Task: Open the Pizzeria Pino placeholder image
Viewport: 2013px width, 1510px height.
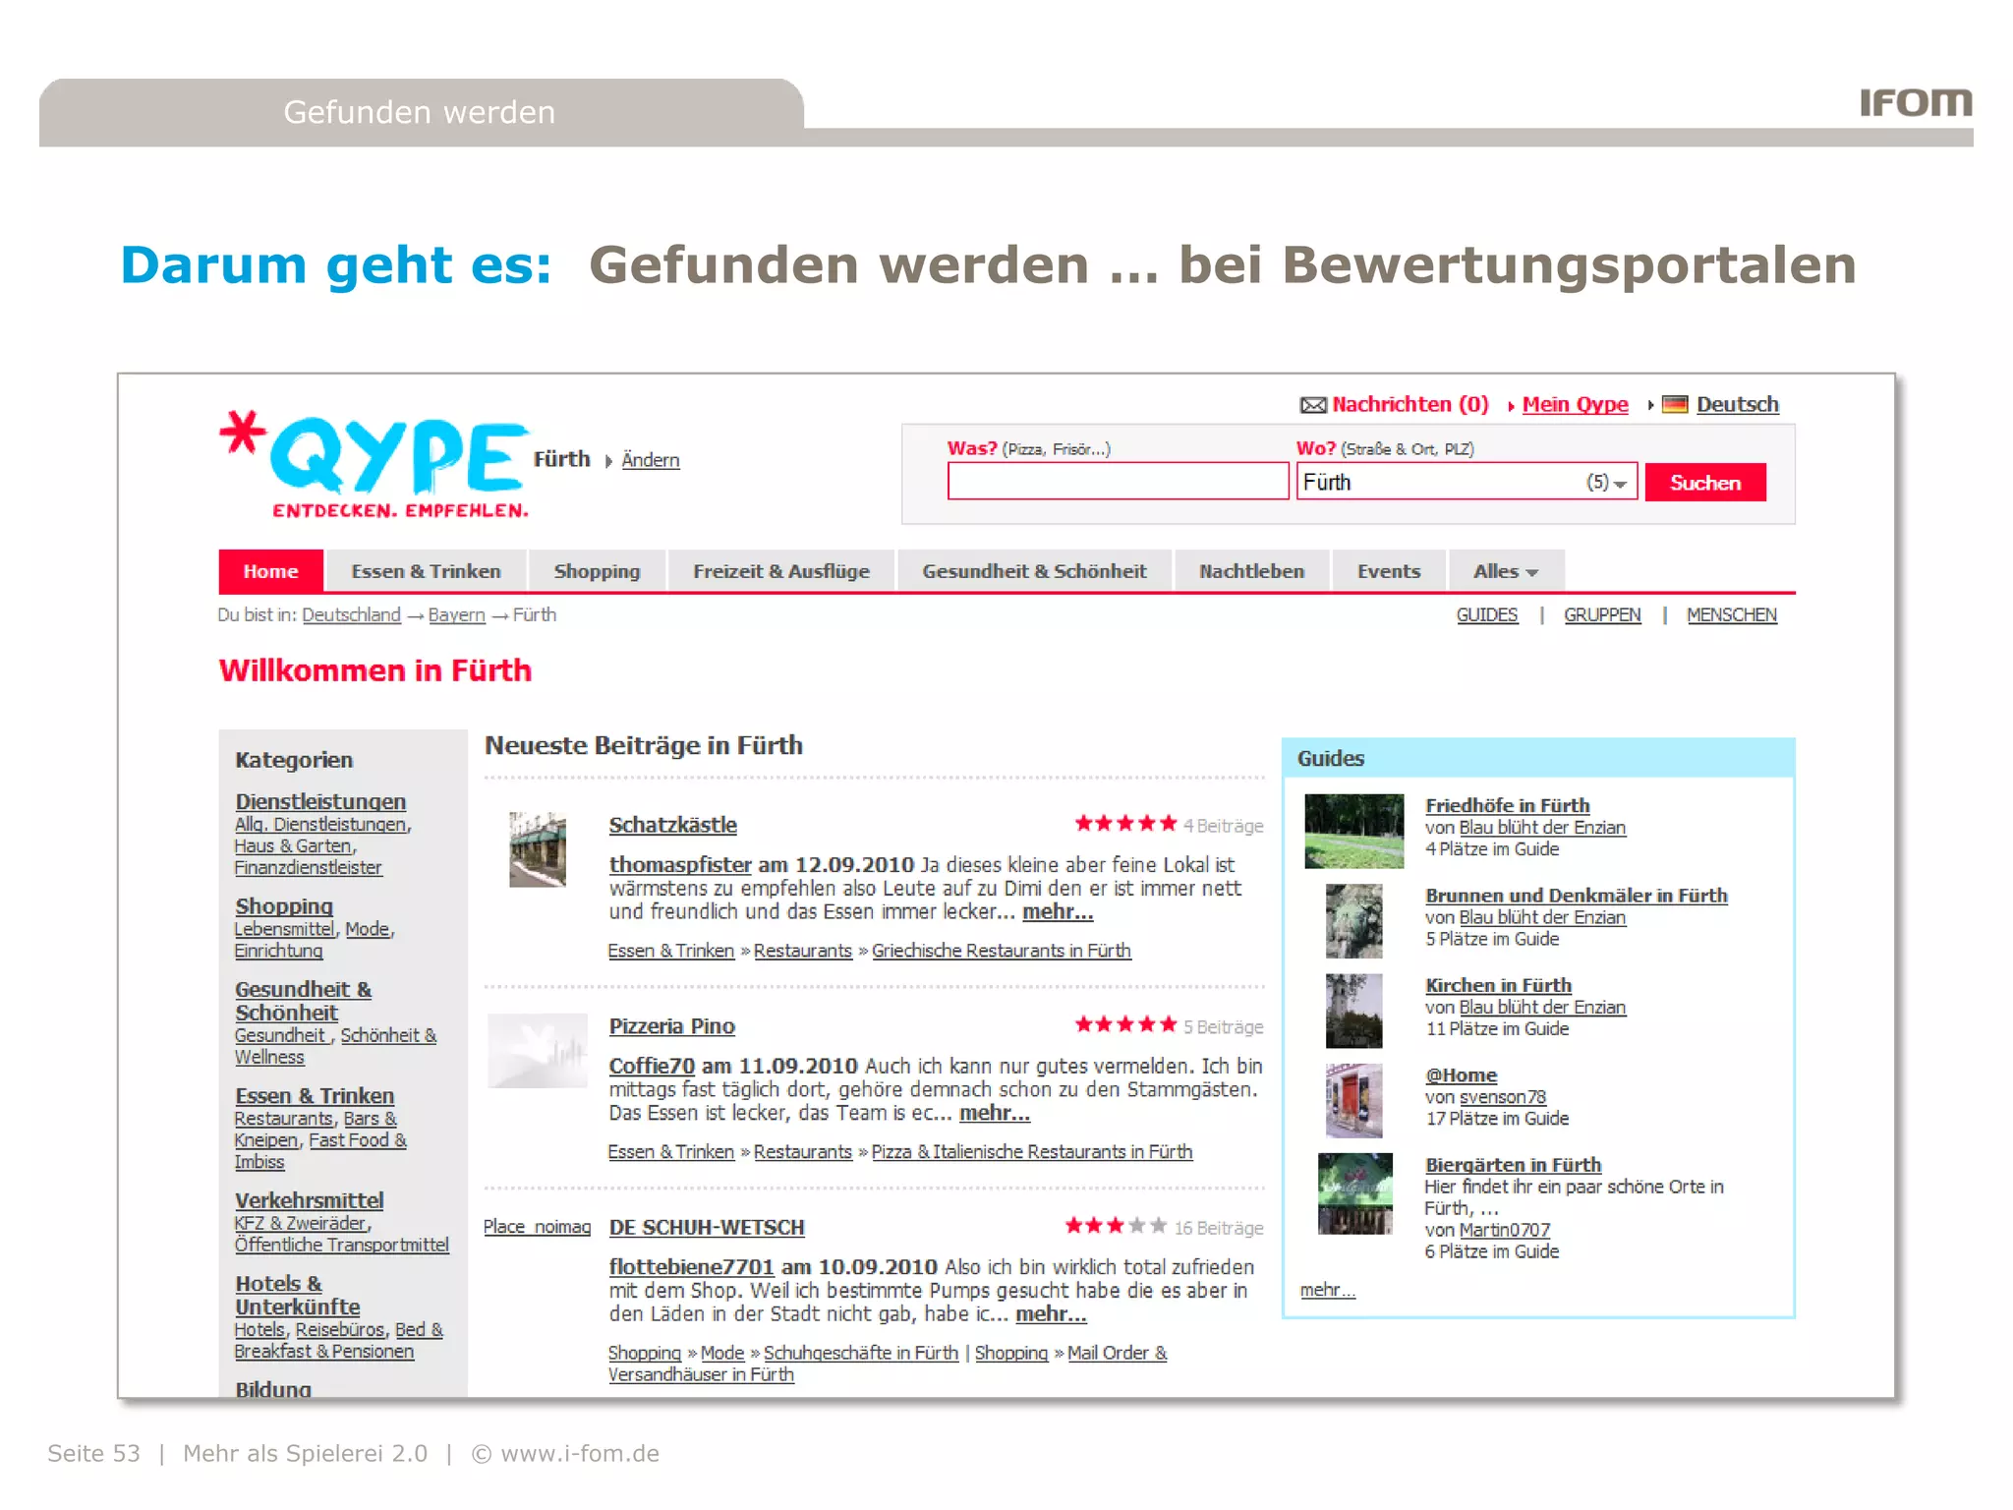Action: point(538,1051)
